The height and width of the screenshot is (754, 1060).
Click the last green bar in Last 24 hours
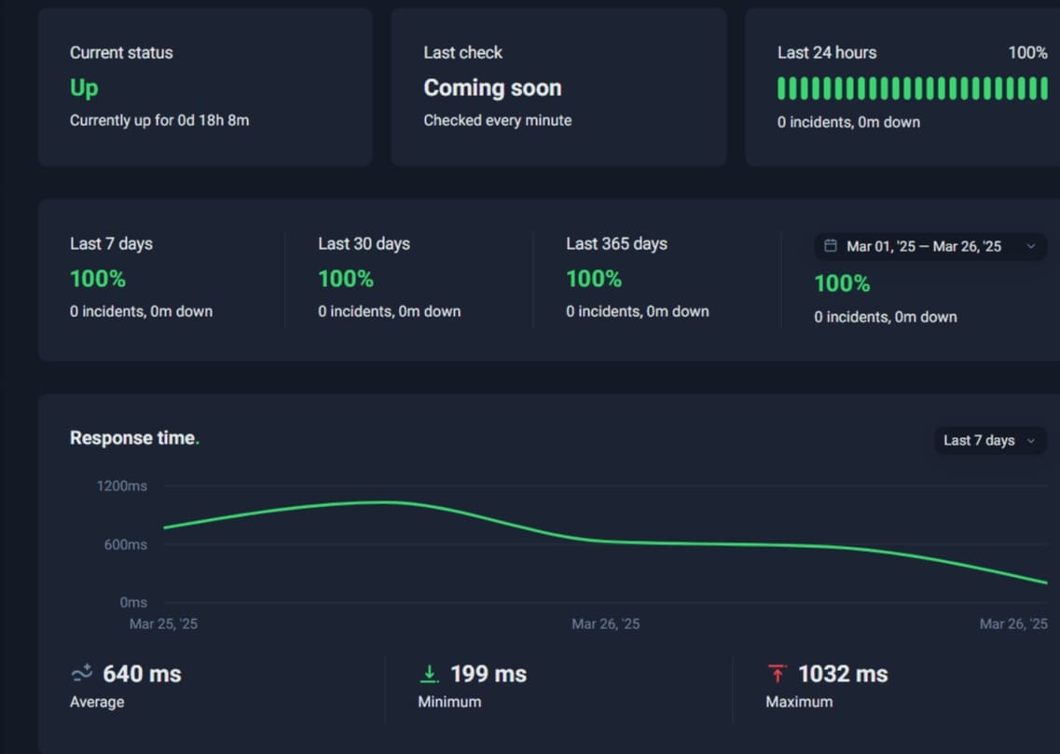tap(1044, 89)
